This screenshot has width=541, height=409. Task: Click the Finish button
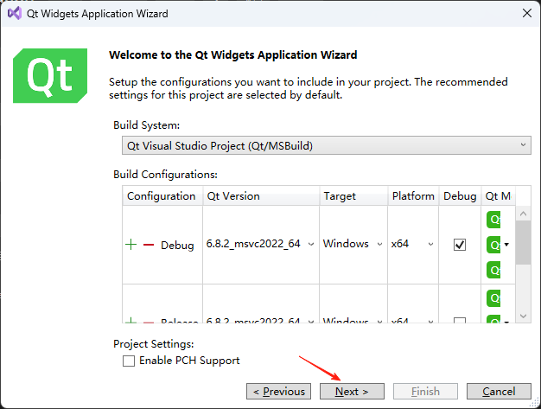[x=425, y=392]
